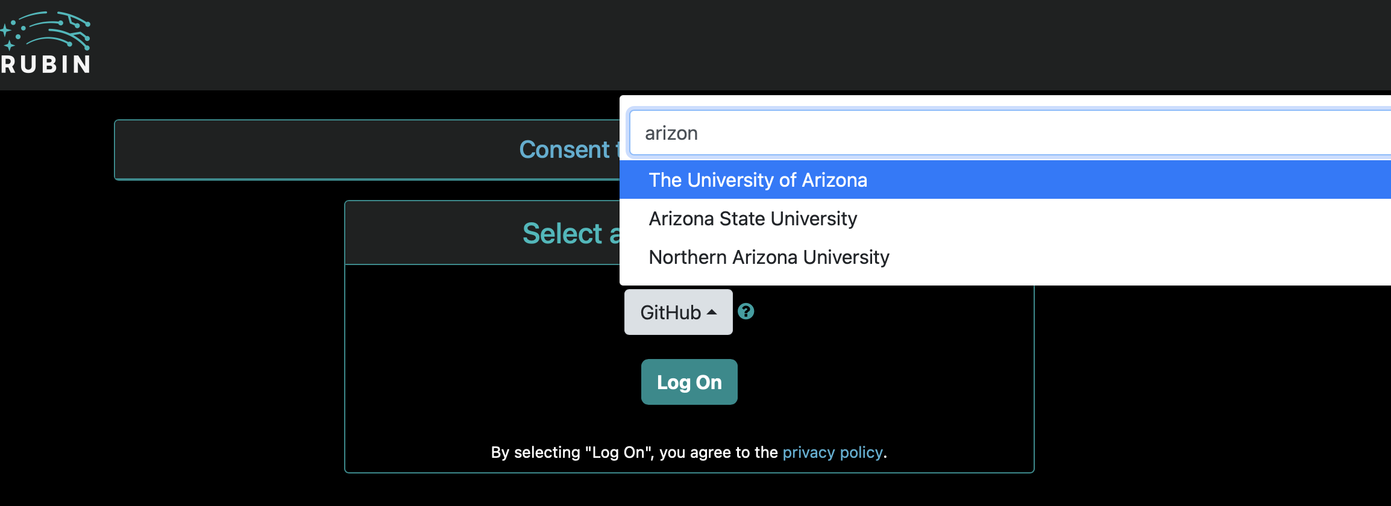Choose Arizona State University from the list
The height and width of the screenshot is (506, 1391).
753,219
